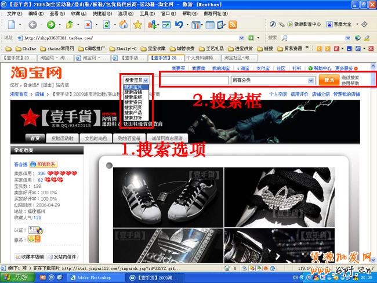
Task: Click the orange 搜索 button
Action: [329, 80]
